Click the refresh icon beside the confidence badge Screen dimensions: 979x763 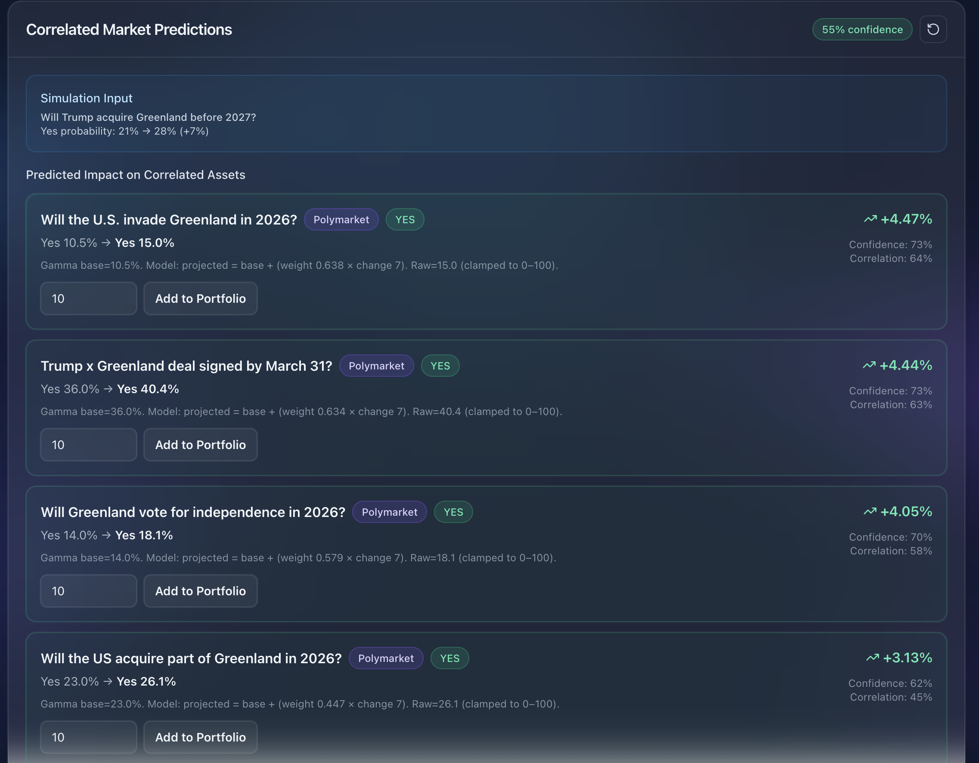[933, 30]
